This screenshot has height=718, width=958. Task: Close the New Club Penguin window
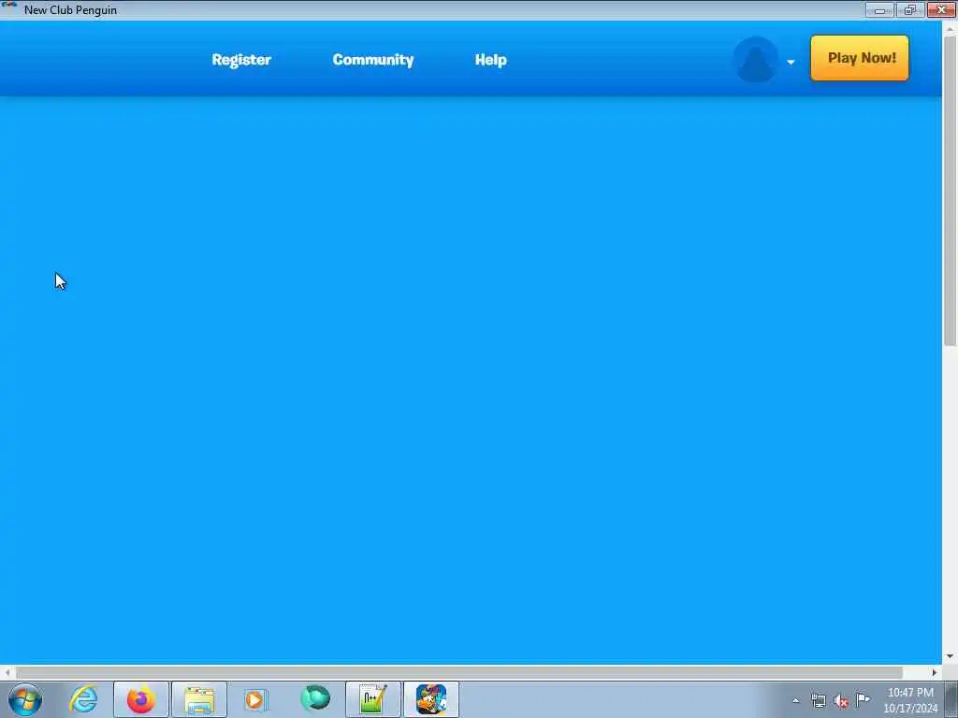tap(941, 9)
